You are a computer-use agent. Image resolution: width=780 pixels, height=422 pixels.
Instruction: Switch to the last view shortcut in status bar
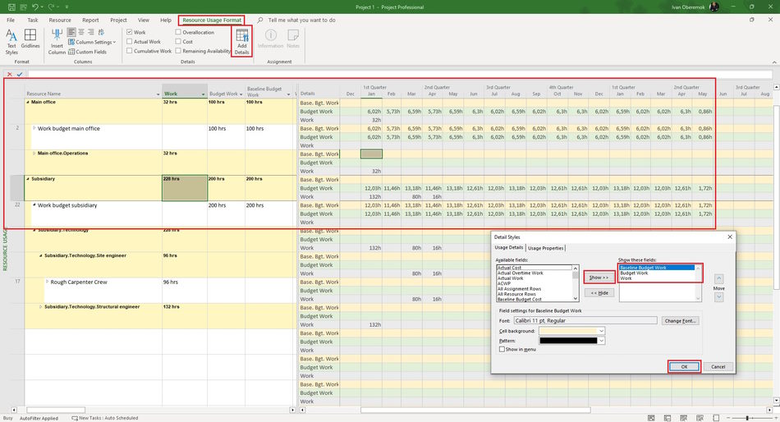point(716,418)
